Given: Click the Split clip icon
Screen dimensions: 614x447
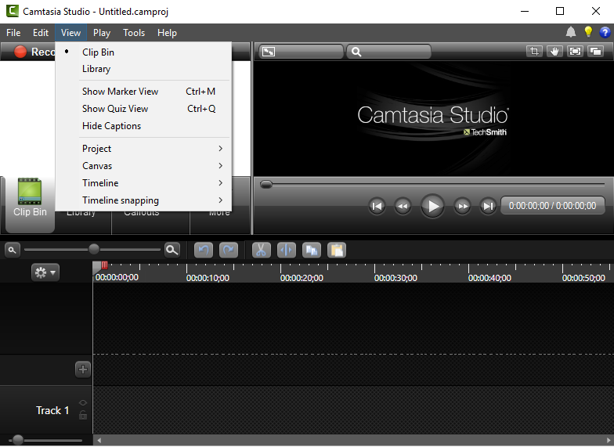Looking at the screenshot, I should (287, 251).
